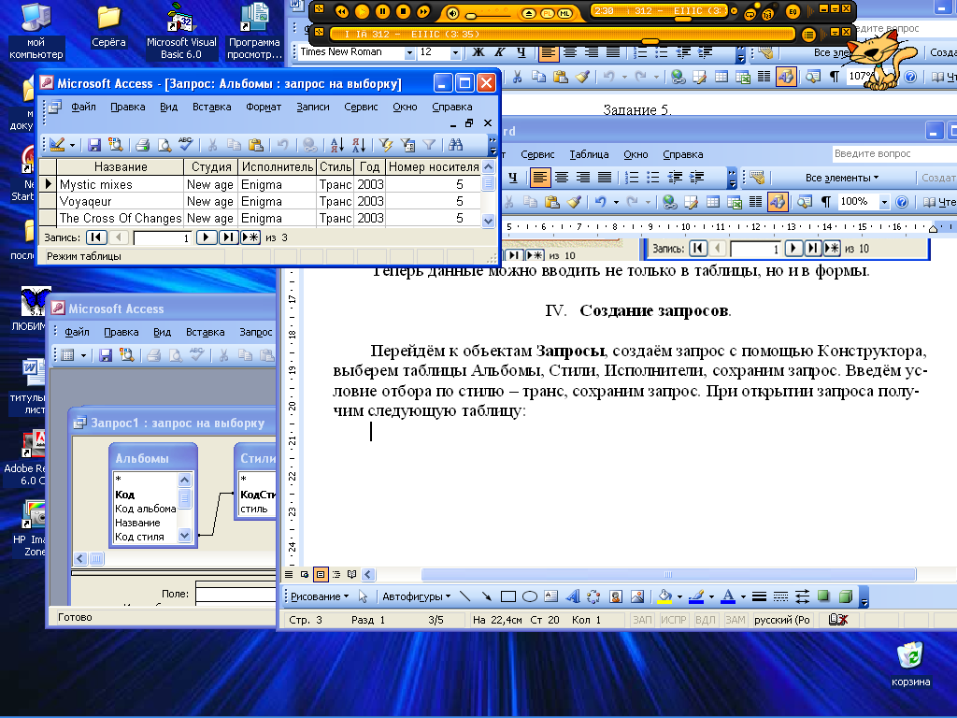Click the 3-D style icon in Drawing toolbar
This screenshot has width=957, height=718.
coord(845,596)
